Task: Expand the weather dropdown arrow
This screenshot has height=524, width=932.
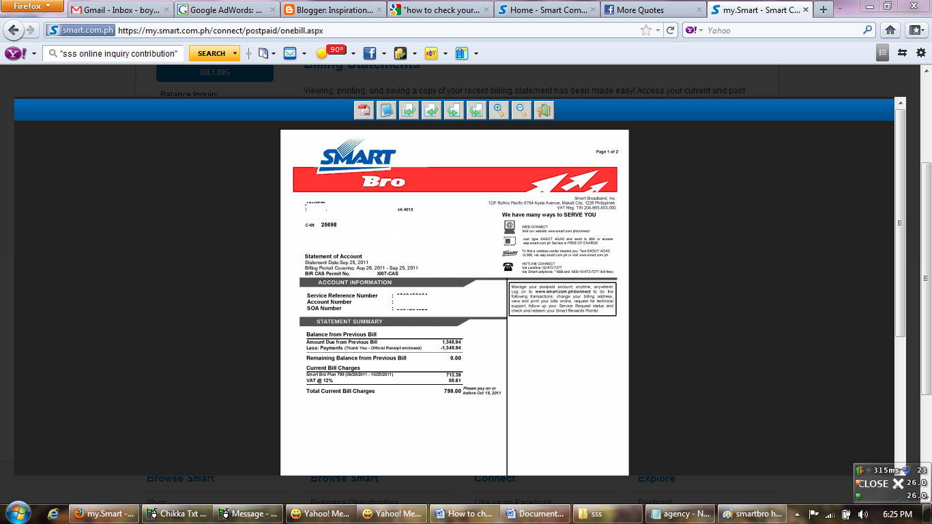Action: tap(353, 53)
